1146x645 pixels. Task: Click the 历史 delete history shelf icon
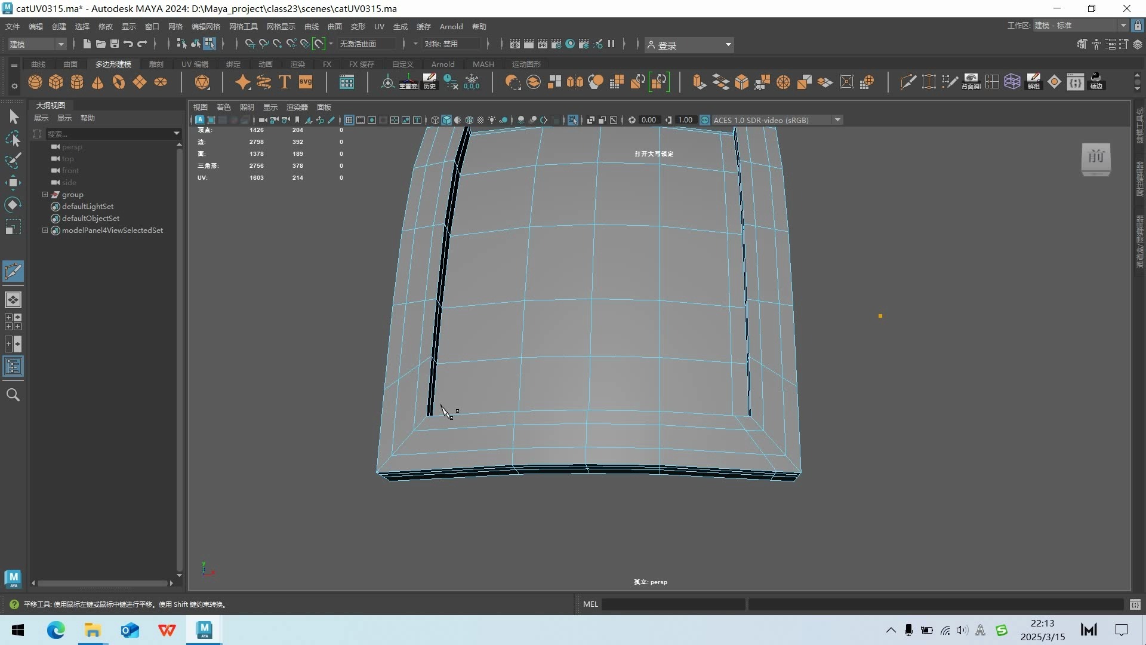[x=430, y=82]
